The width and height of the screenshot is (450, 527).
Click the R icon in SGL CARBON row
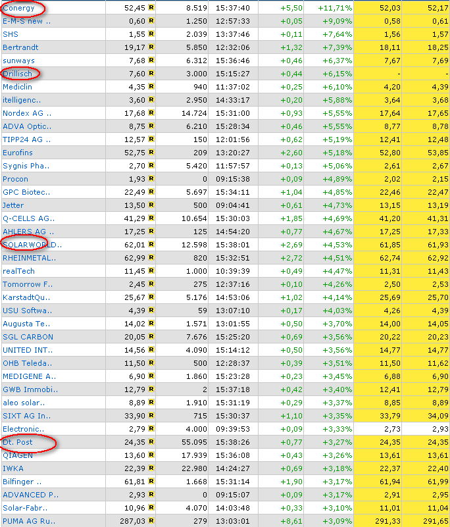[151, 337]
